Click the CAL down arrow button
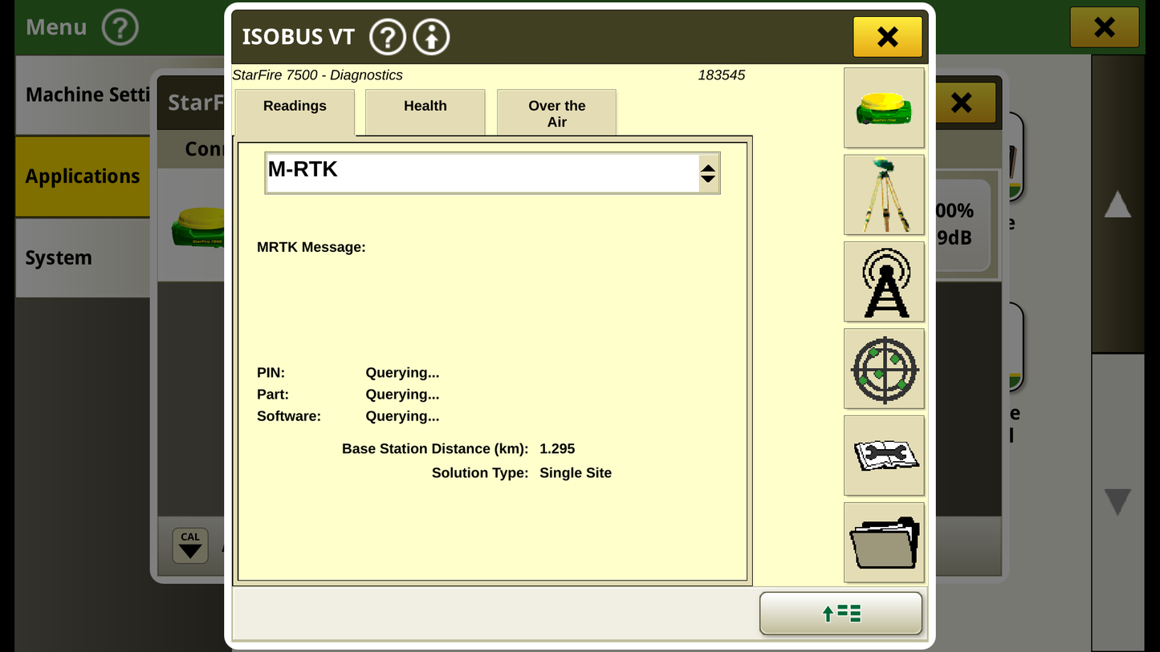 (x=190, y=545)
